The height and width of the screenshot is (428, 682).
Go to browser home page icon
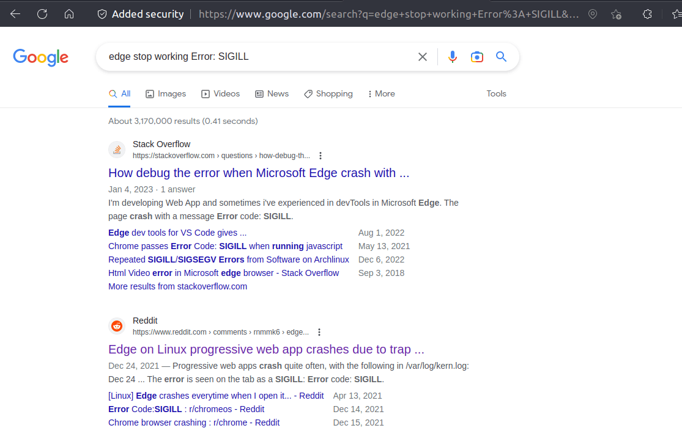69,14
